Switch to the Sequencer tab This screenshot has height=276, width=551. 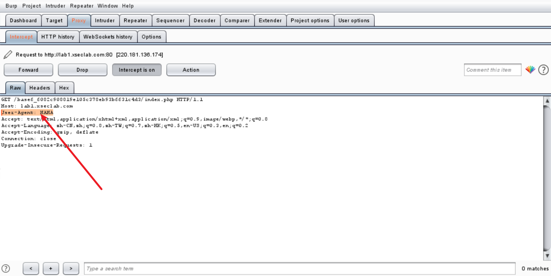point(171,21)
